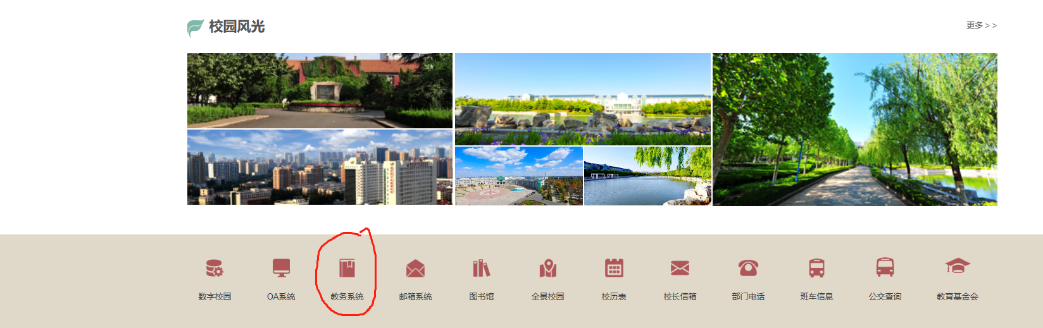Screen dimensions: 1043x328
Task: Open the 教务系统 book icon
Action: (347, 268)
